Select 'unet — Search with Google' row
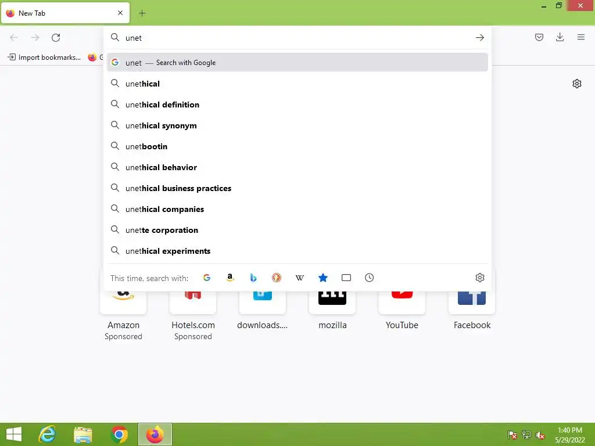This screenshot has width=595, height=446. (x=297, y=63)
